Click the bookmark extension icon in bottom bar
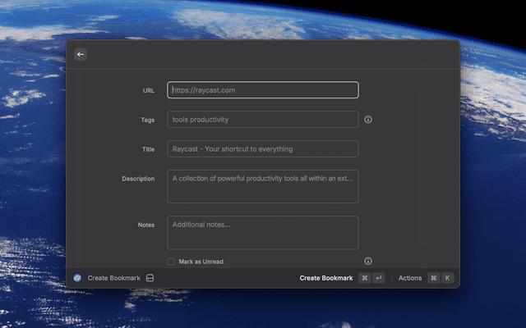The image size is (526, 328). point(77,278)
